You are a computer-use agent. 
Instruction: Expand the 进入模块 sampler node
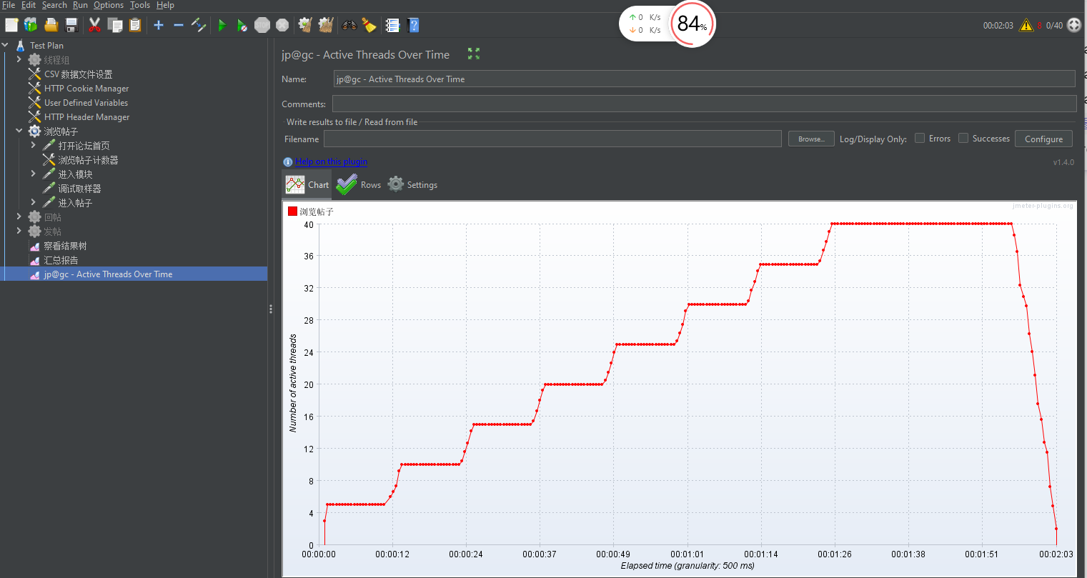(x=34, y=174)
